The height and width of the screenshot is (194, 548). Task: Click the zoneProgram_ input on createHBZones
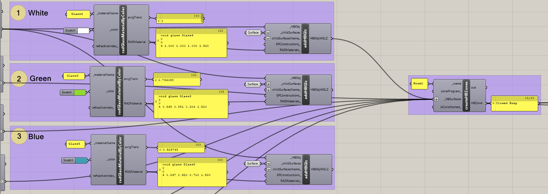pyautogui.click(x=451, y=91)
